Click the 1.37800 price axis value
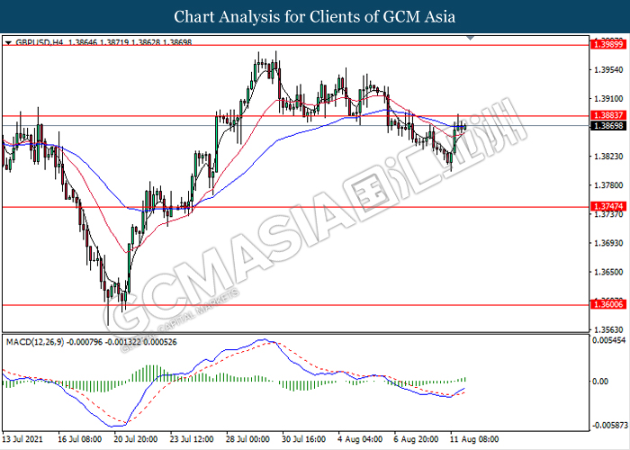This screenshot has width=630, height=450. point(608,185)
